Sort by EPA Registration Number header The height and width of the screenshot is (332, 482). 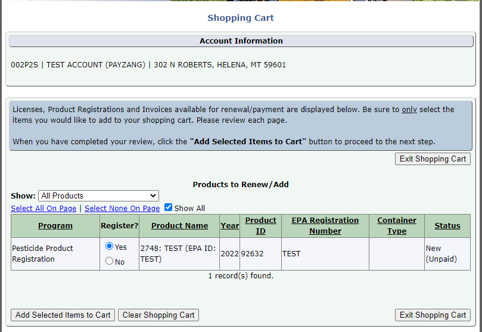tap(325, 226)
